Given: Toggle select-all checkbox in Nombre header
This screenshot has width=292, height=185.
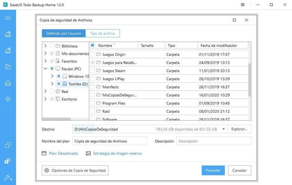Looking at the screenshot, I should (93, 45).
